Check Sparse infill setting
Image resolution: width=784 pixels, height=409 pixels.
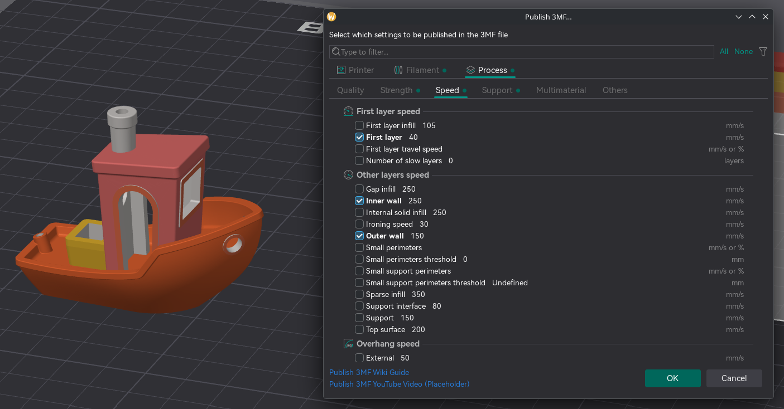pos(359,294)
